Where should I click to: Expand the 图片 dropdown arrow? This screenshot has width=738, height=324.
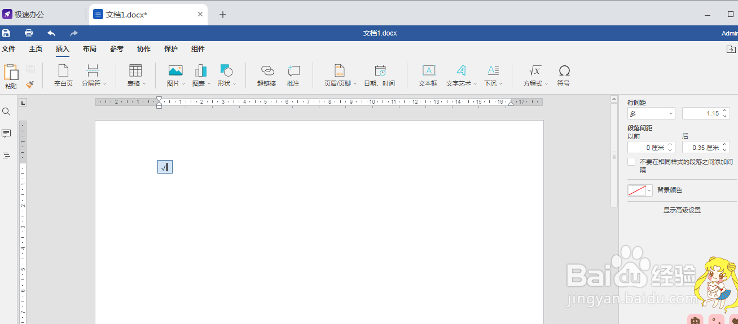[x=183, y=84]
